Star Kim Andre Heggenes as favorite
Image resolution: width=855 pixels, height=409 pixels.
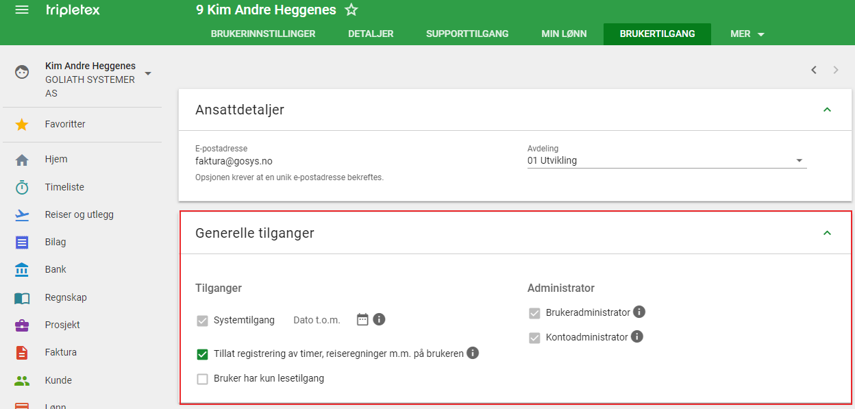351,10
